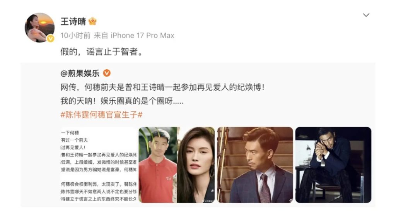Open the text screenshot thumbnail
This screenshot has height=223, width=396.
point(99,165)
